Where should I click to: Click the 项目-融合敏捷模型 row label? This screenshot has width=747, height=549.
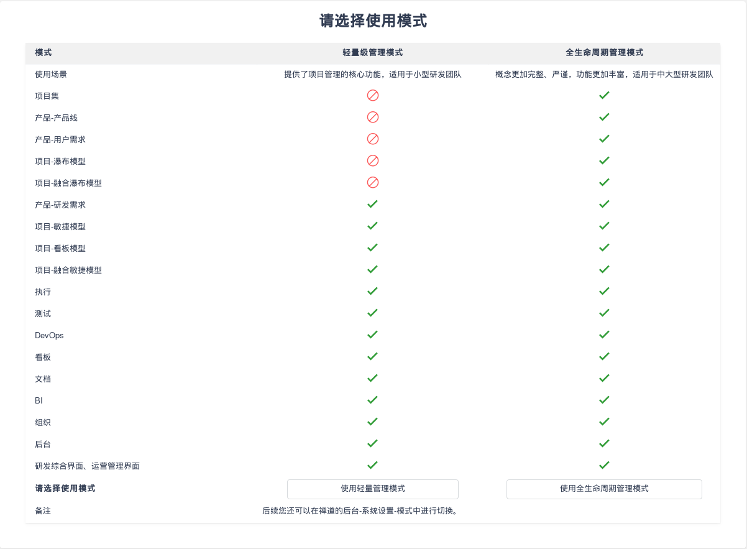(68, 270)
